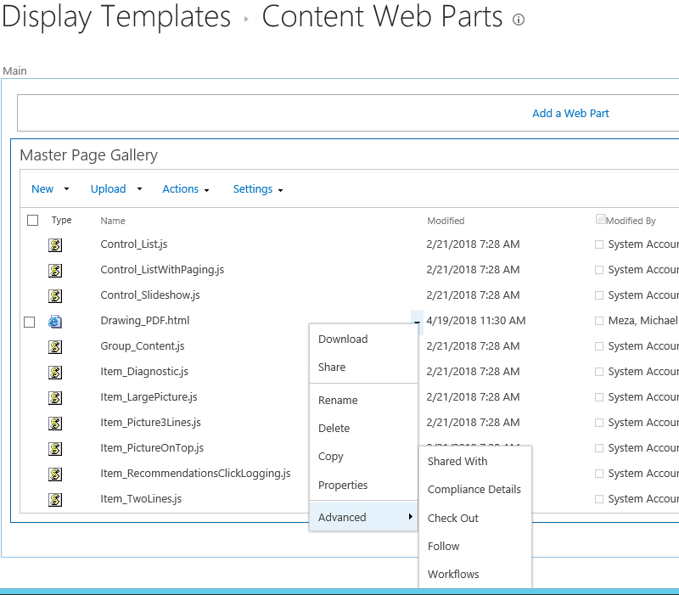679x595 pixels.
Task: Open the Actions dropdown menu
Action: pyautogui.click(x=186, y=189)
